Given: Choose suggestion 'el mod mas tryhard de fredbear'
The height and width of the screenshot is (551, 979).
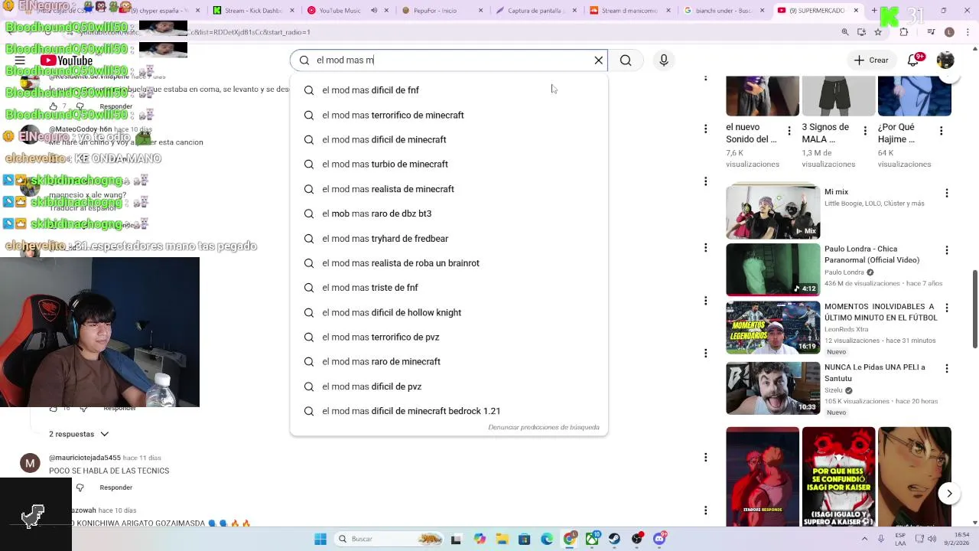Looking at the screenshot, I should point(449,238).
